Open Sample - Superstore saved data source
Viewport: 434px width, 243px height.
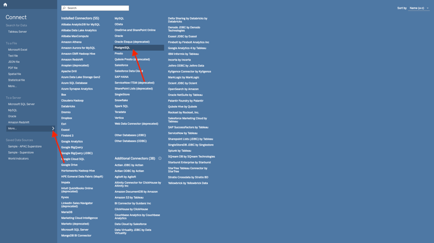21,152
